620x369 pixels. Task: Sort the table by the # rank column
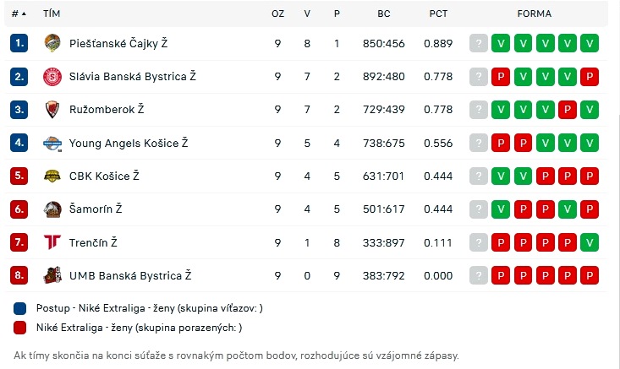point(19,14)
